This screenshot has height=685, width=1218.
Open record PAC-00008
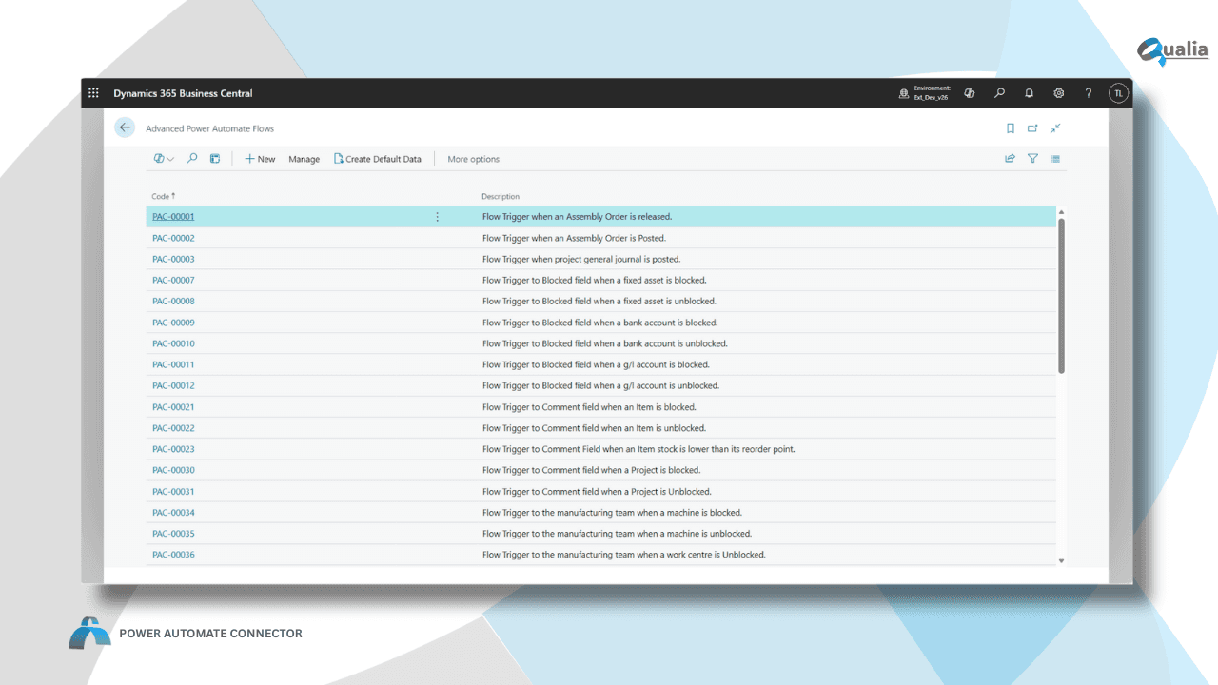tap(173, 301)
